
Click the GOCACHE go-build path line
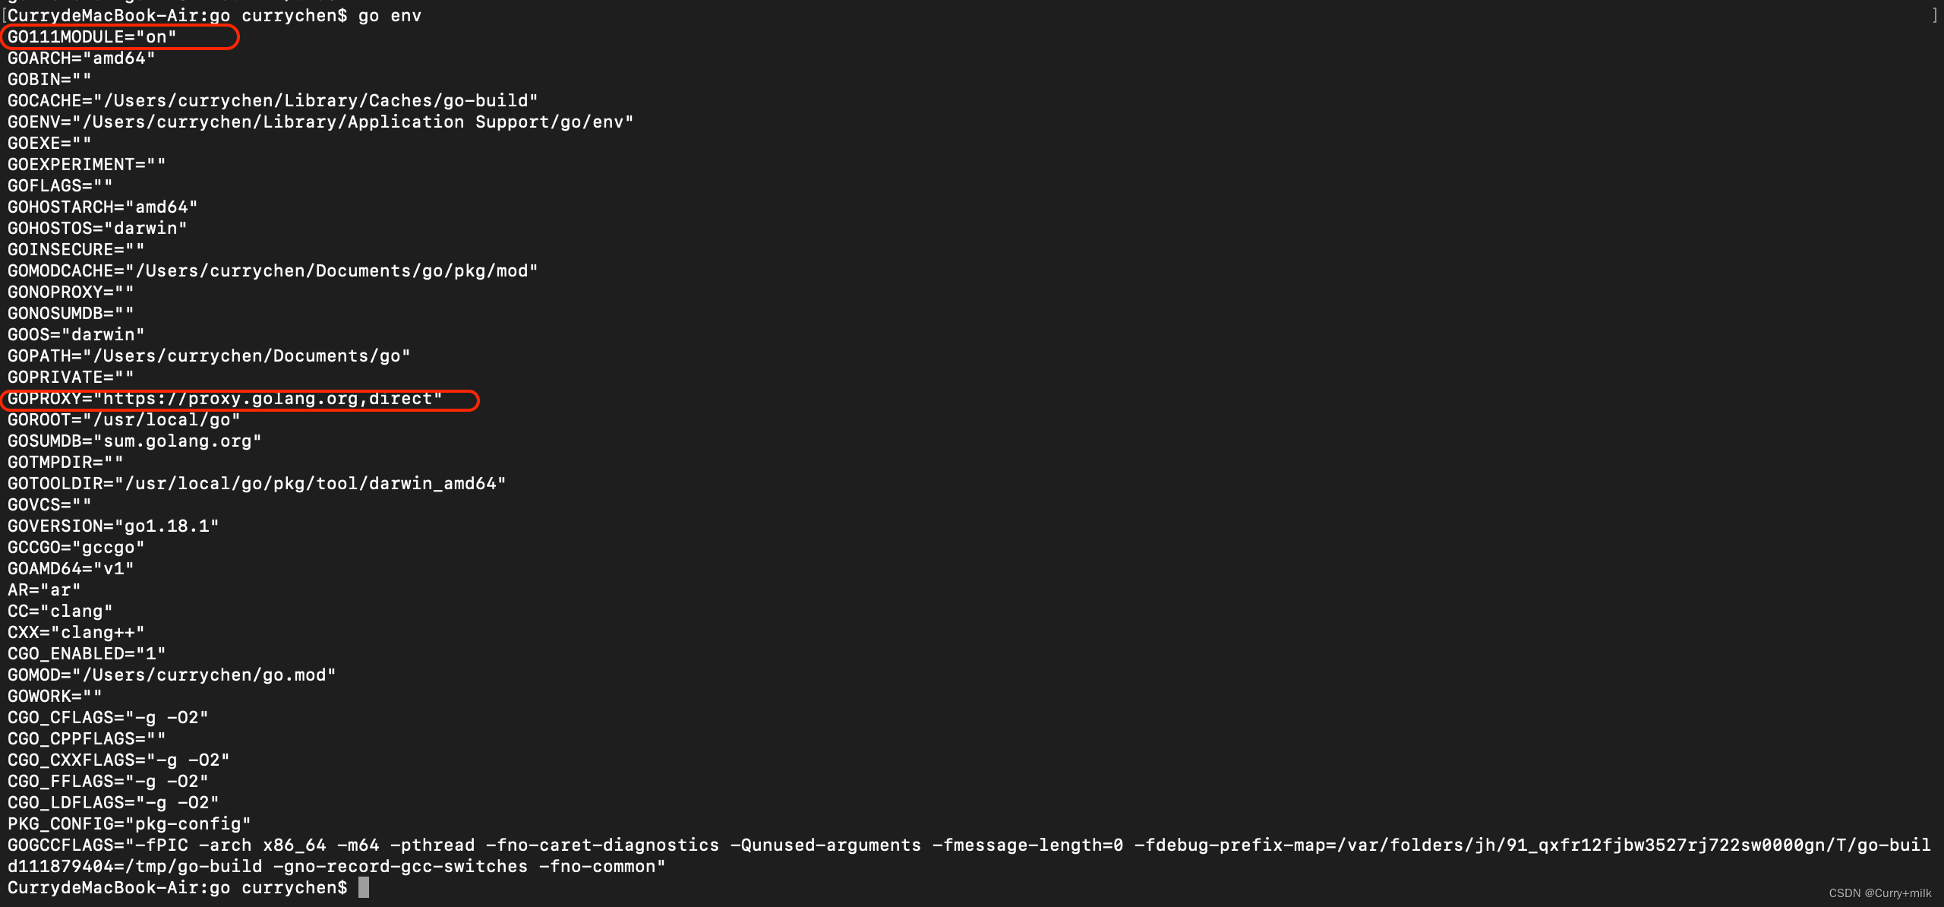pos(273,101)
